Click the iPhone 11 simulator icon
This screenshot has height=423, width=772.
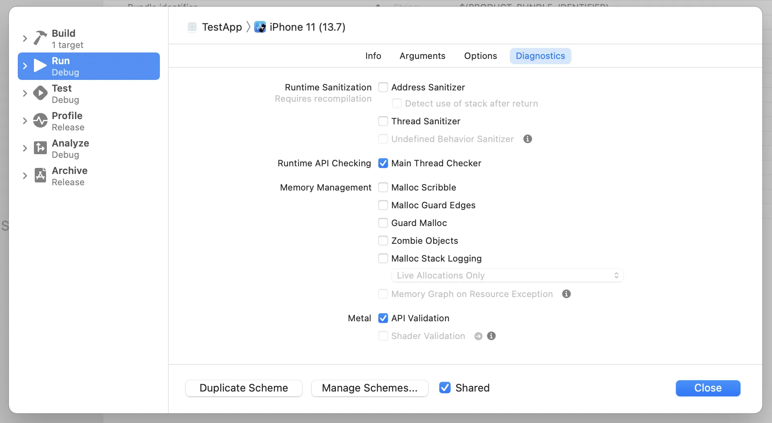(x=260, y=27)
